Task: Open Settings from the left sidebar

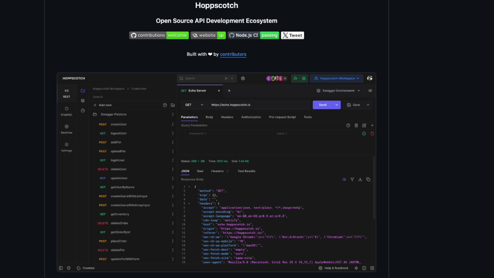Action: tap(66, 147)
